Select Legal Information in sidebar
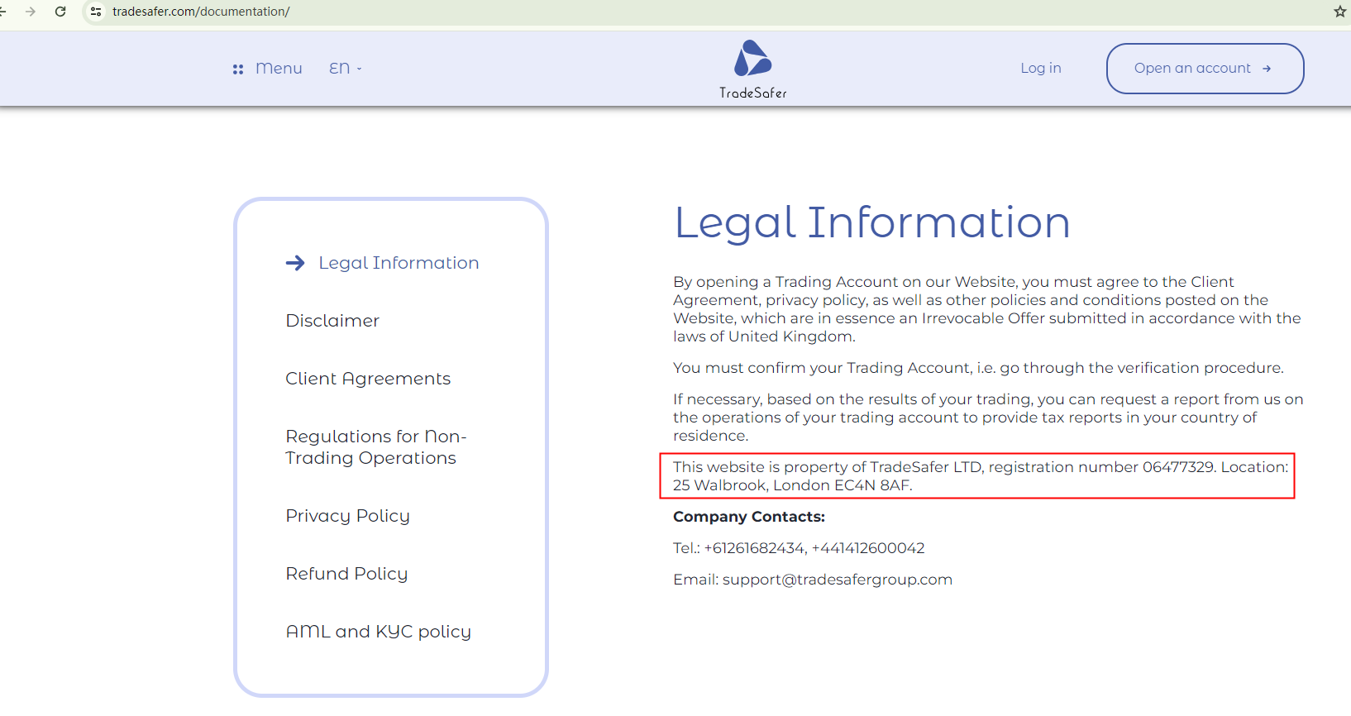The height and width of the screenshot is (716, 1351). point(399,263)
